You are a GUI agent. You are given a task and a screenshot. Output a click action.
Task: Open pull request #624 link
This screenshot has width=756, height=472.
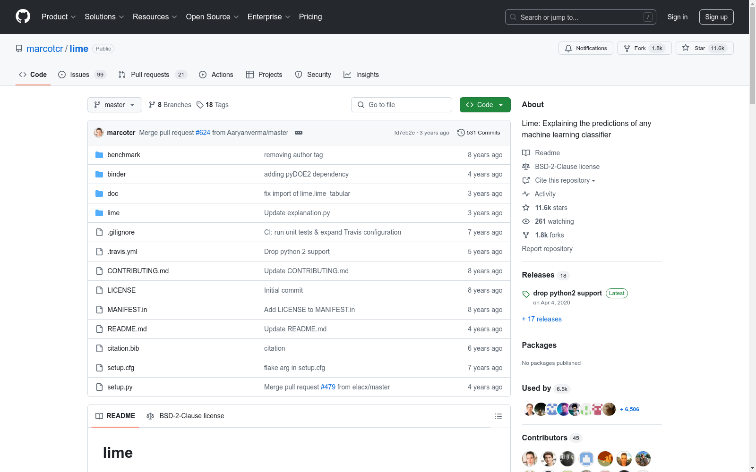click(x=203, y=133)
